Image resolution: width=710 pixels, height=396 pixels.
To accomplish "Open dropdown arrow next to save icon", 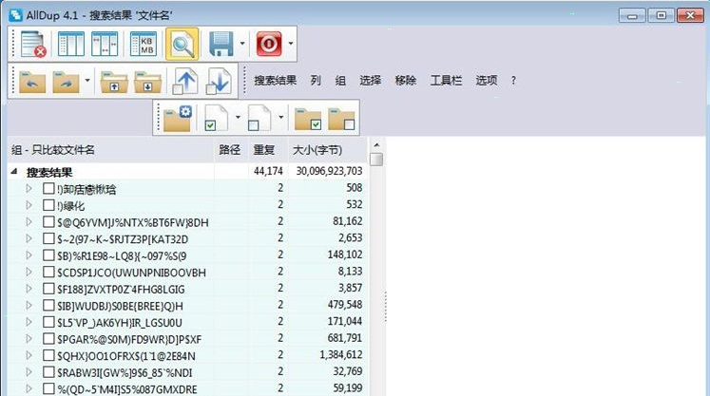I will [x=243, y=45].
